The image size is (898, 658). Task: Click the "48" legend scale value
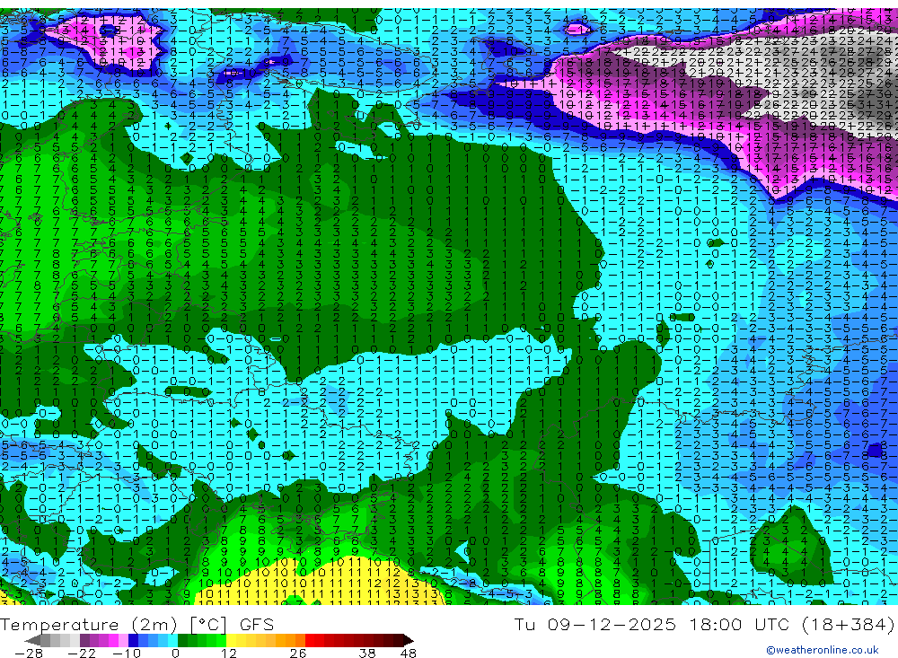tap(409, 653)
